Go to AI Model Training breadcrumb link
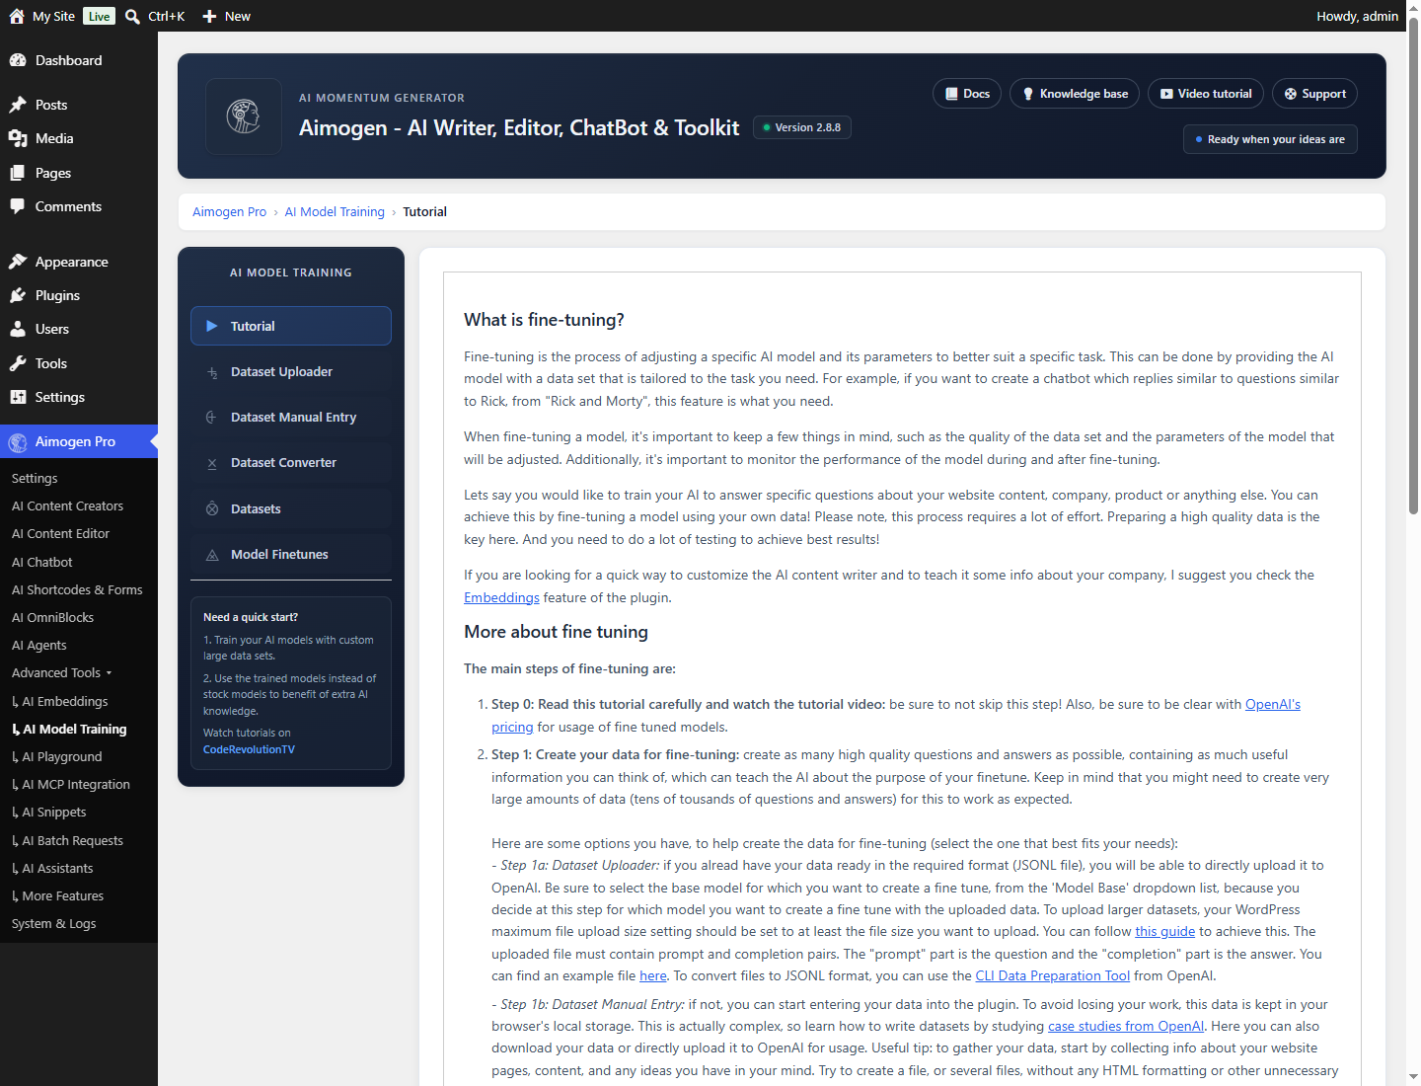 point(335,212)
